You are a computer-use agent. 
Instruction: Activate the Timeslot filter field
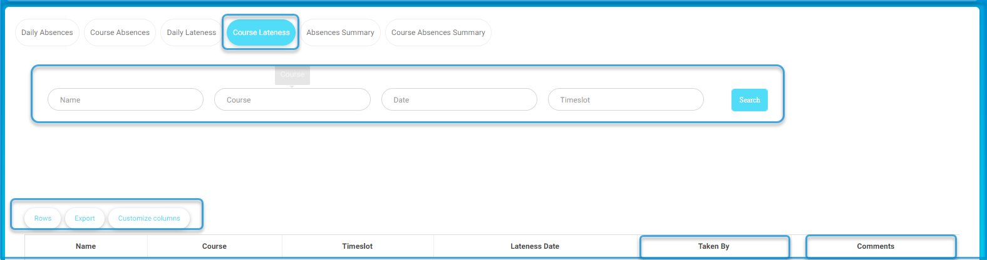626,99
